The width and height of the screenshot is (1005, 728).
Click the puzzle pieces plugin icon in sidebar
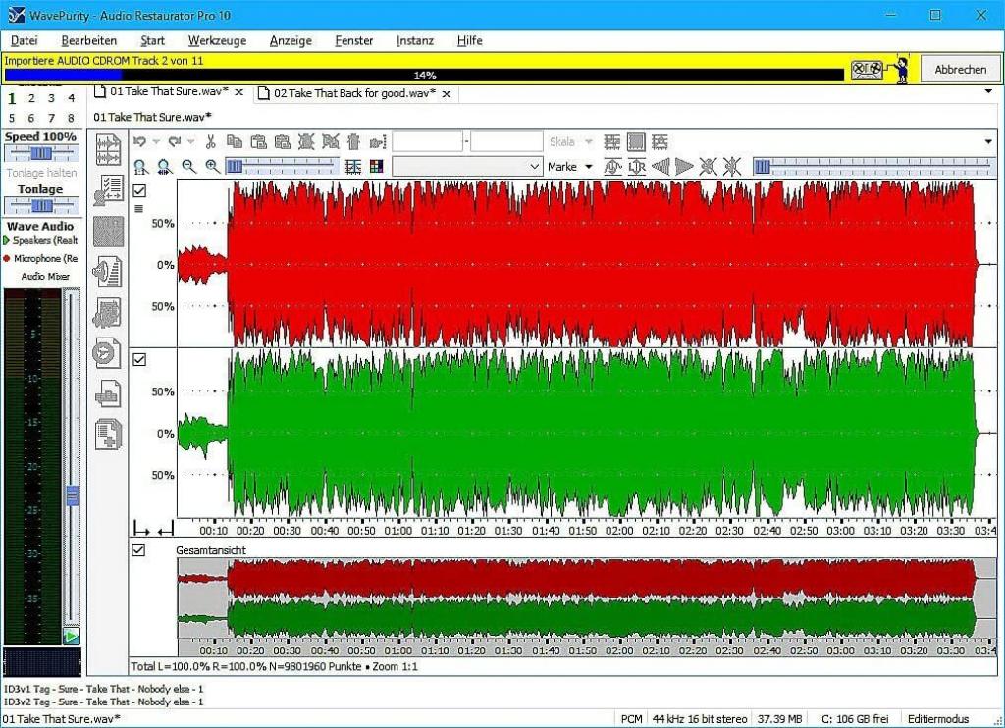click(x=108, y=312)
